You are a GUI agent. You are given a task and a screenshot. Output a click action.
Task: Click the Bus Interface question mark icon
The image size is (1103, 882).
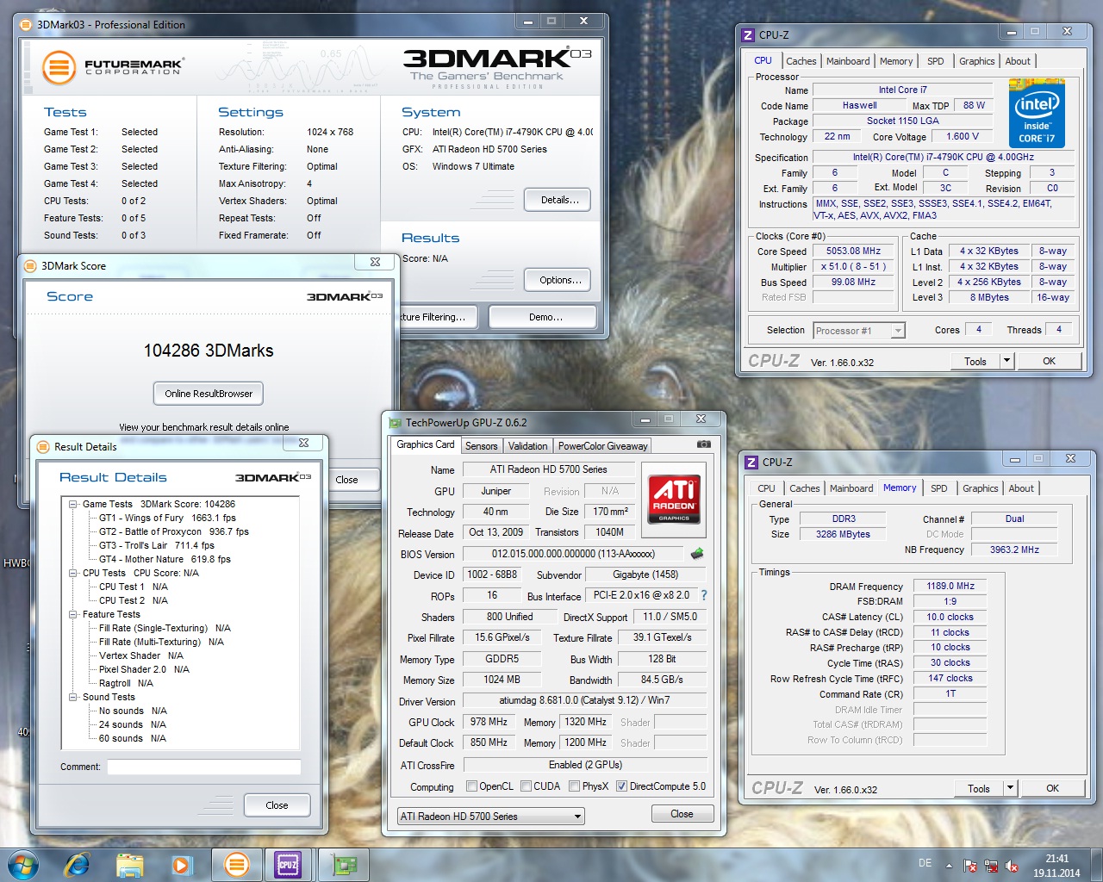coord(704,595)
